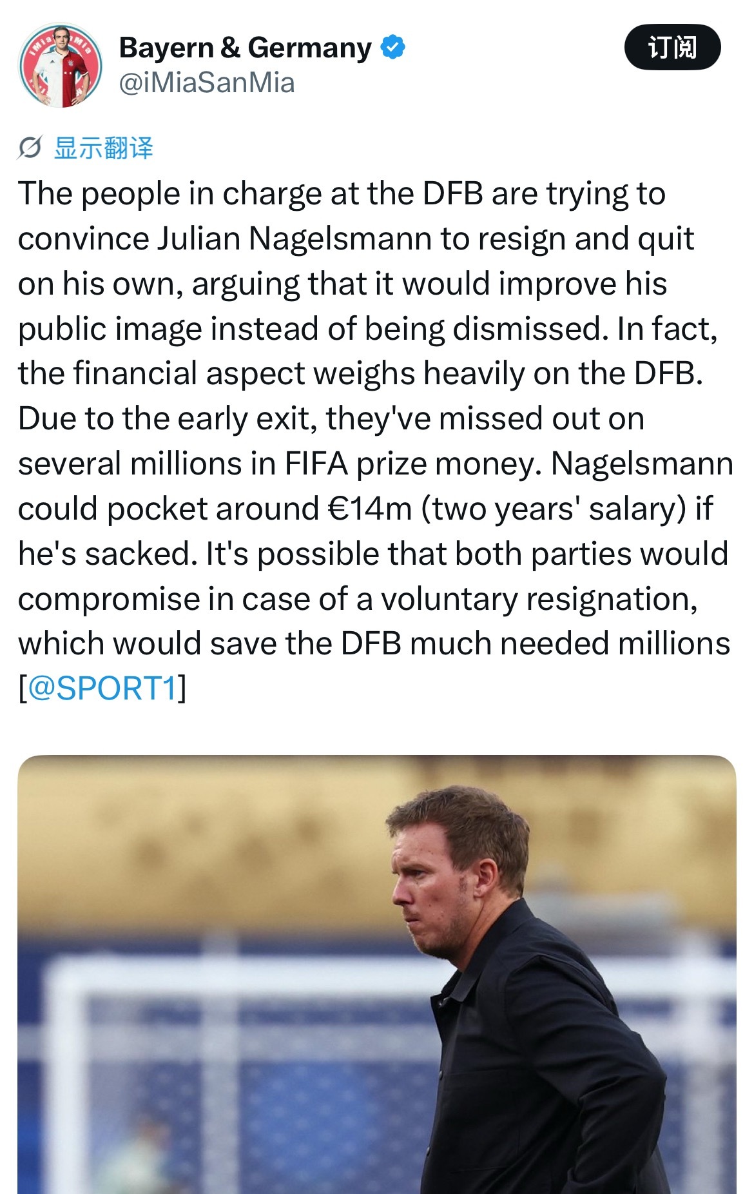
Task: Click the tweet text starting 'The people in charge'
Action: click(377, 440)
